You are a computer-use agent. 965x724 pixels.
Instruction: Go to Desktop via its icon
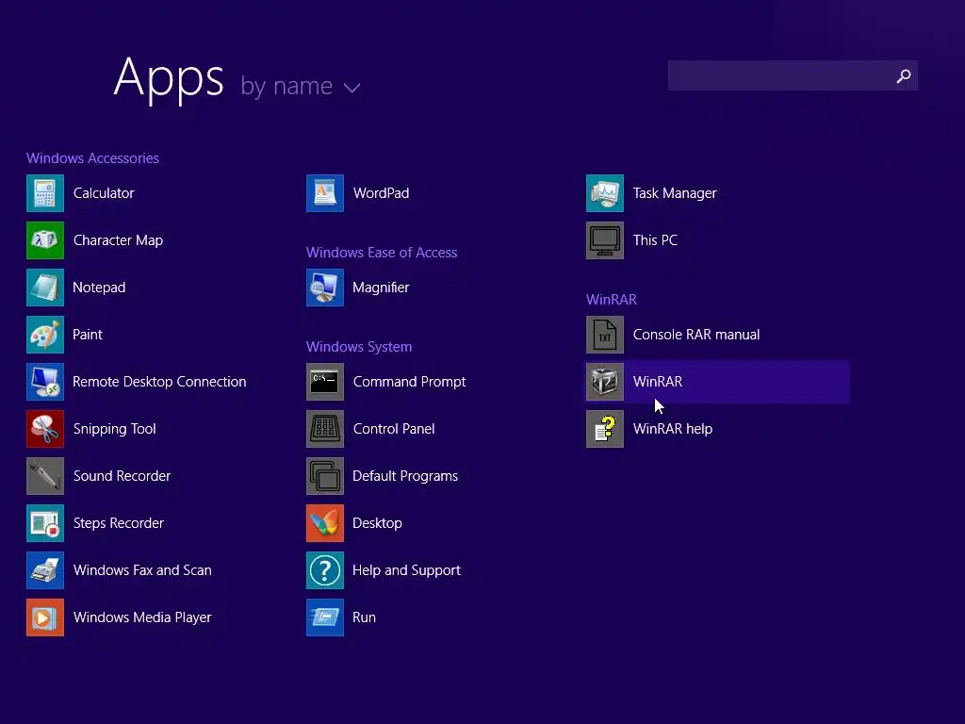pos(325,523)
